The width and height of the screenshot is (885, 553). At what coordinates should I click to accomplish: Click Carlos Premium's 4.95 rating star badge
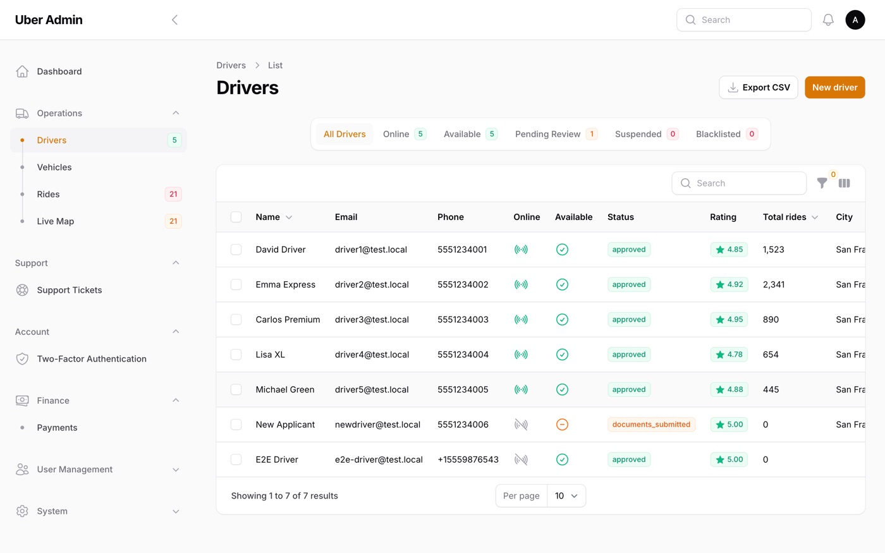(729, 320)
